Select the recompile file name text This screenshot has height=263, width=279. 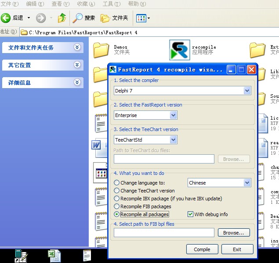pos(204,47)
